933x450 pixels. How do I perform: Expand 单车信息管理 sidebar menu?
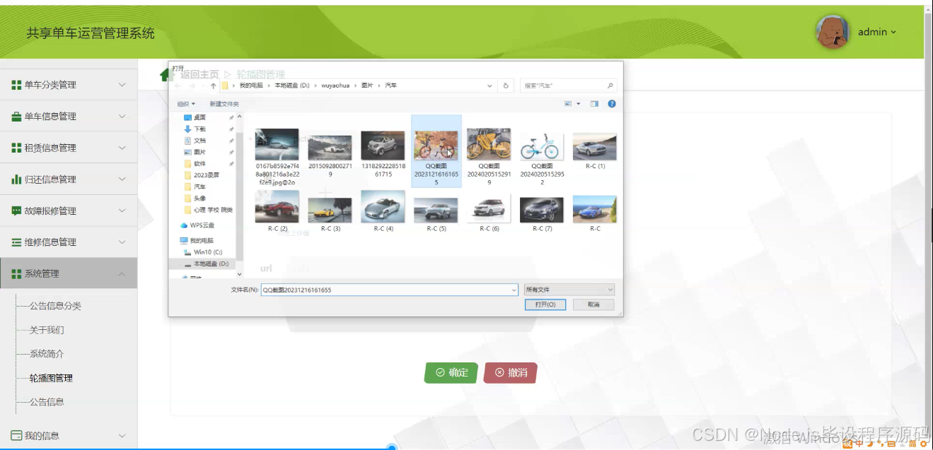[x=69, y=117]
